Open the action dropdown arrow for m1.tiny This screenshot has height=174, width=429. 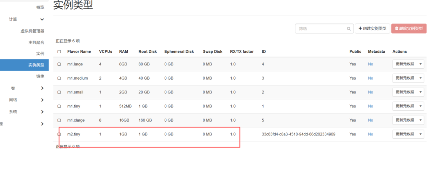coord(420,106)
